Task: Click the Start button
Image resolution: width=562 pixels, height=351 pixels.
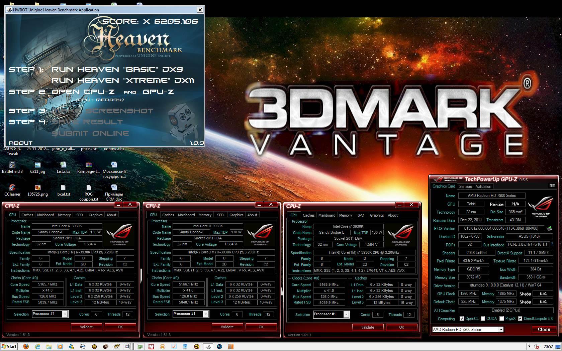Action: pos(9,347)
